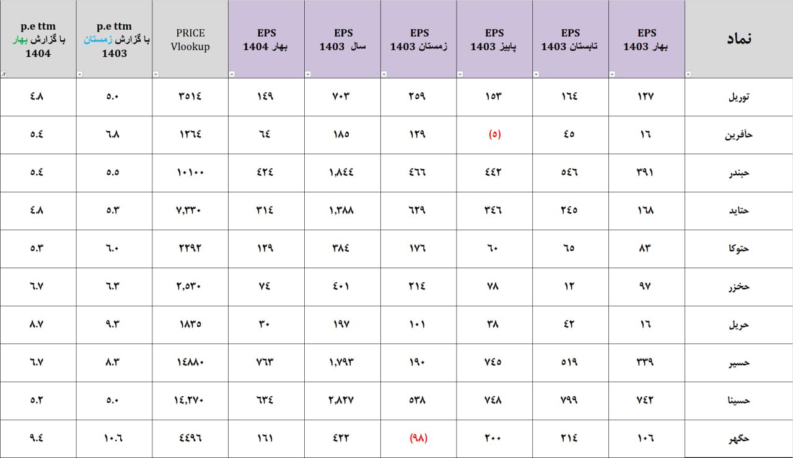The height and width of the screenshot is (458, 793).
Task: Open filter for EPS پاییز 1403 column
Action: 460,74
